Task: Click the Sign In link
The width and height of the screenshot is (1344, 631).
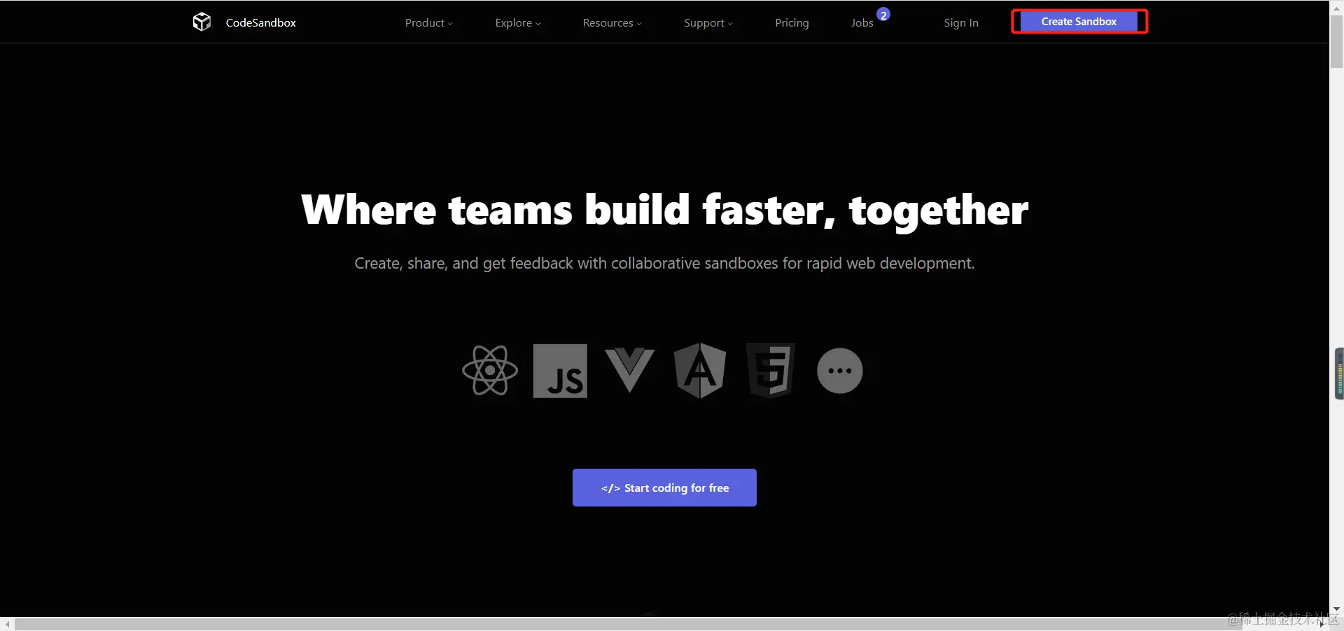Action: [960, 22]
